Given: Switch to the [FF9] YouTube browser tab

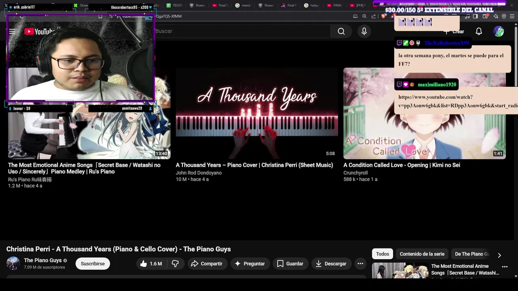Looking at the screenshot, I should pos(358,5).
